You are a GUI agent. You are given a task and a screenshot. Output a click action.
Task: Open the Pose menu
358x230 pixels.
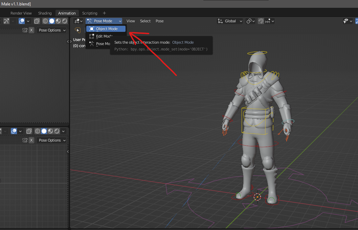point(159,21)
